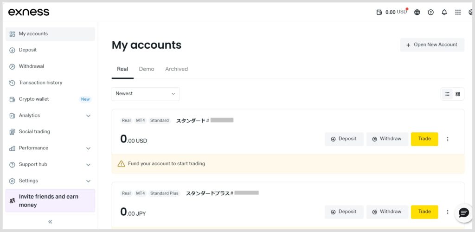Screen dimensions: 475x232
Task: Click the help question mark icon
Action: click(430, 13)
